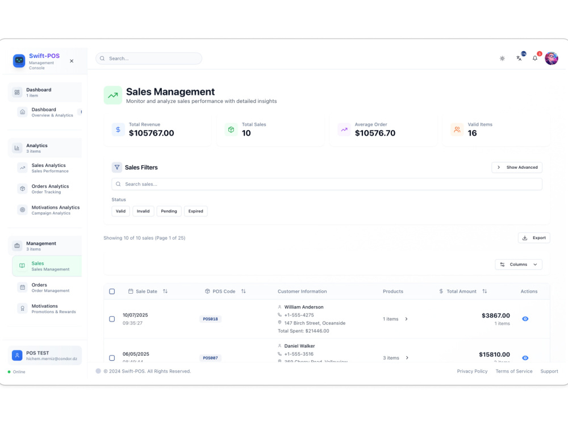The image size is (568, 426).
Task: Click the Sales Management green trend icon
Action: coord(112,95)
